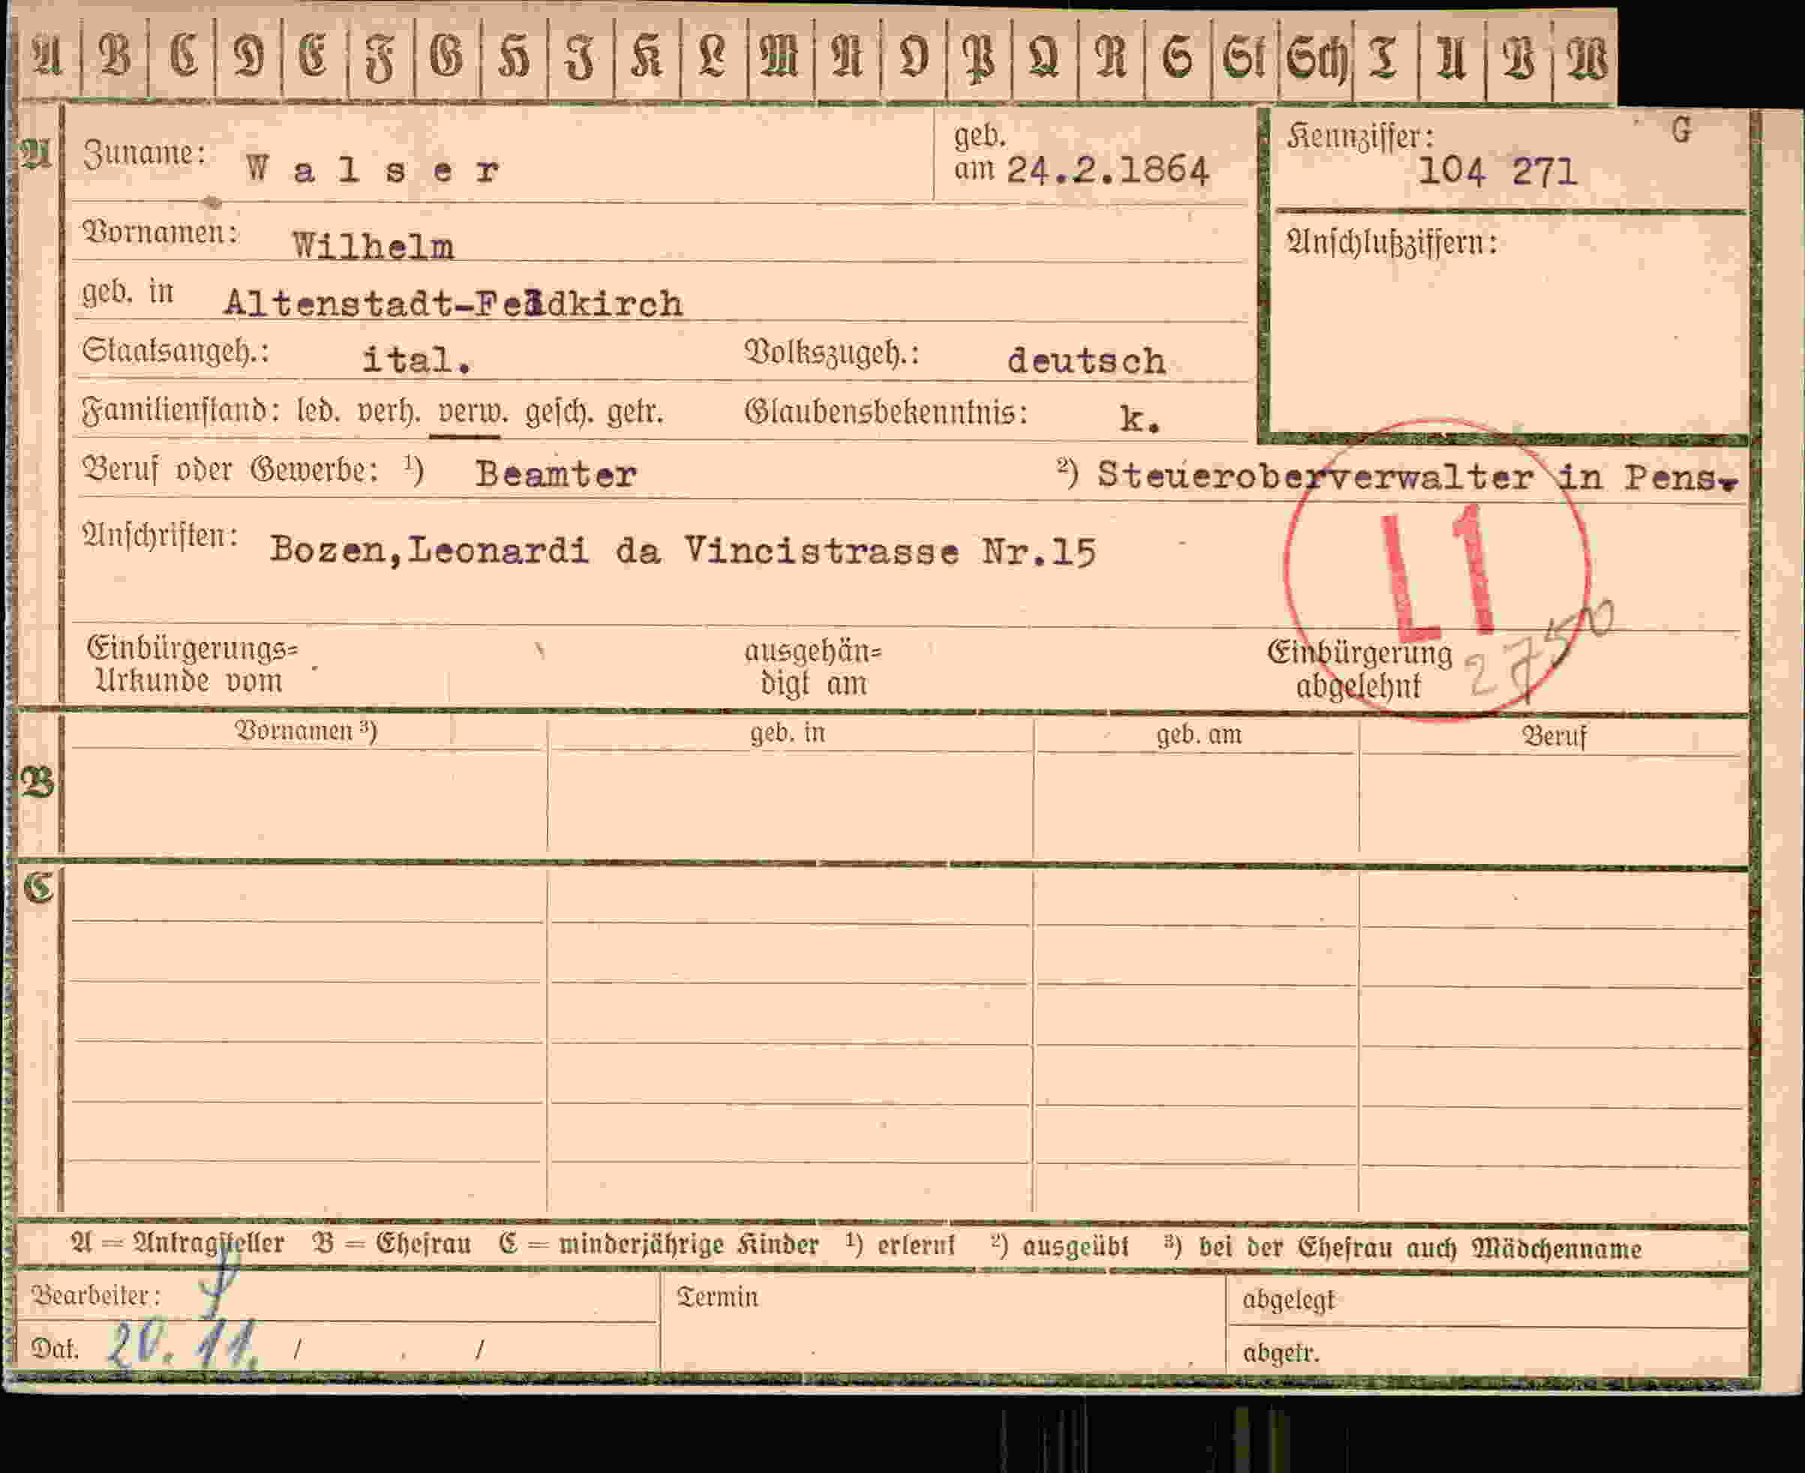The image size is (1805, 1473).
Task: Click the ethnicity value 'deutsch'
Action: tap(1086, 361)
